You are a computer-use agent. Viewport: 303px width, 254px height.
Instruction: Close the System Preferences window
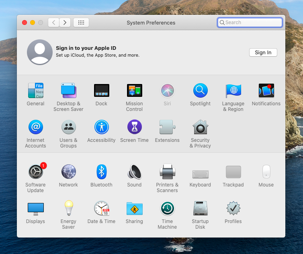click(25, 23)
